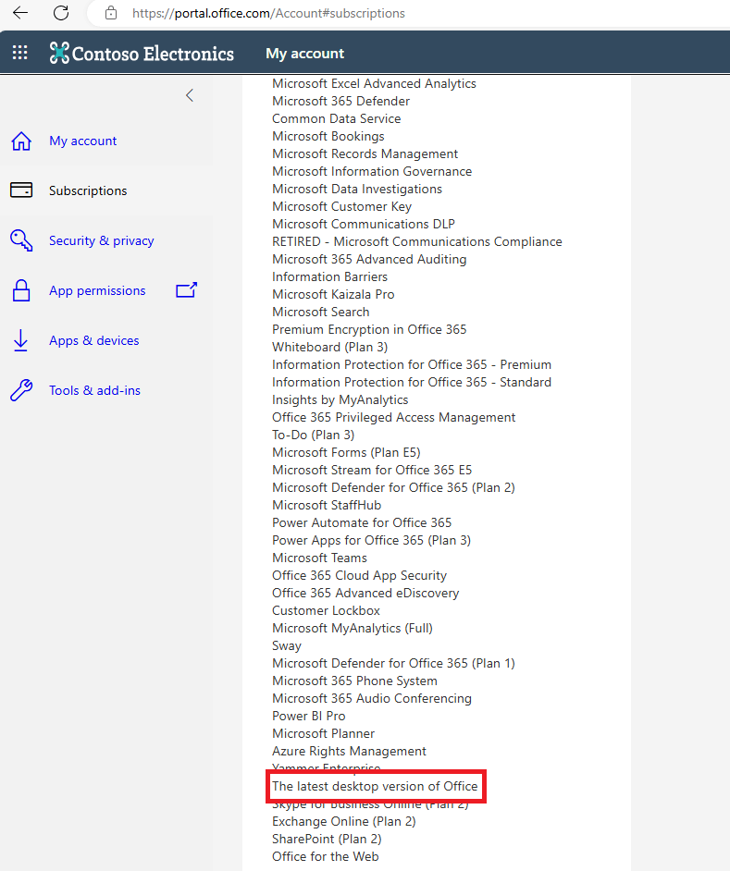Select 'Power BI Pro' entry

309,717
